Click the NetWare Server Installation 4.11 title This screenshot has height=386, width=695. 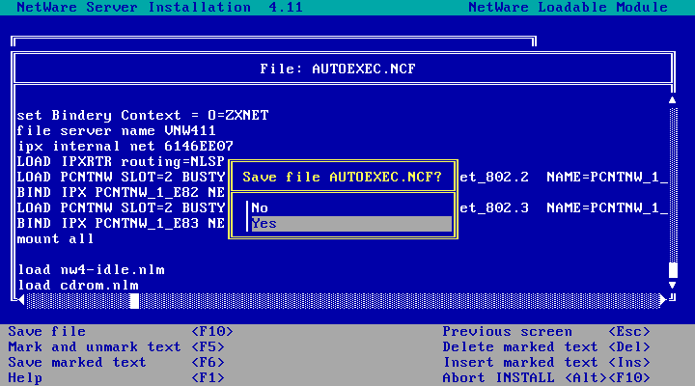click(x=160, y=8)
